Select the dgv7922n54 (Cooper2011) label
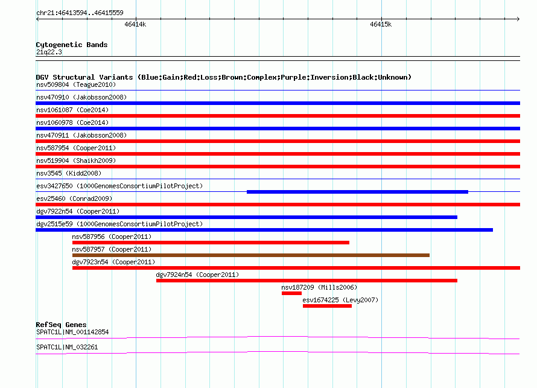Viewport: 537px width, 388px height. coord(78,211)
